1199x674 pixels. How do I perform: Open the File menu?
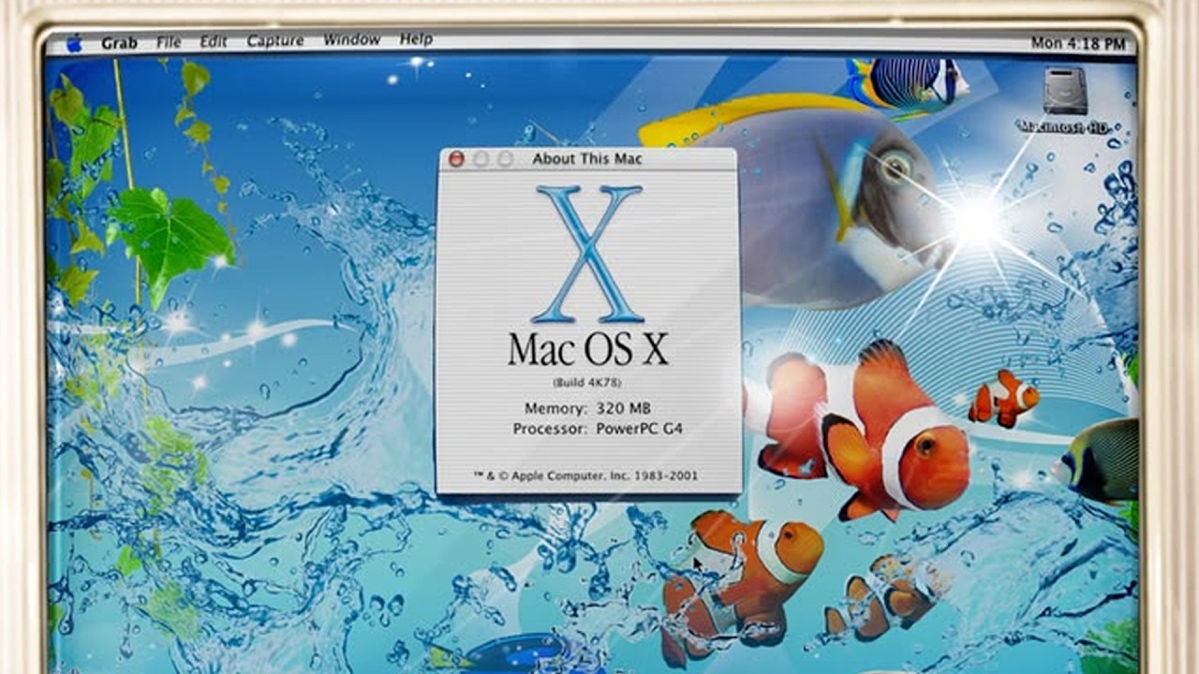pos(169,41)
